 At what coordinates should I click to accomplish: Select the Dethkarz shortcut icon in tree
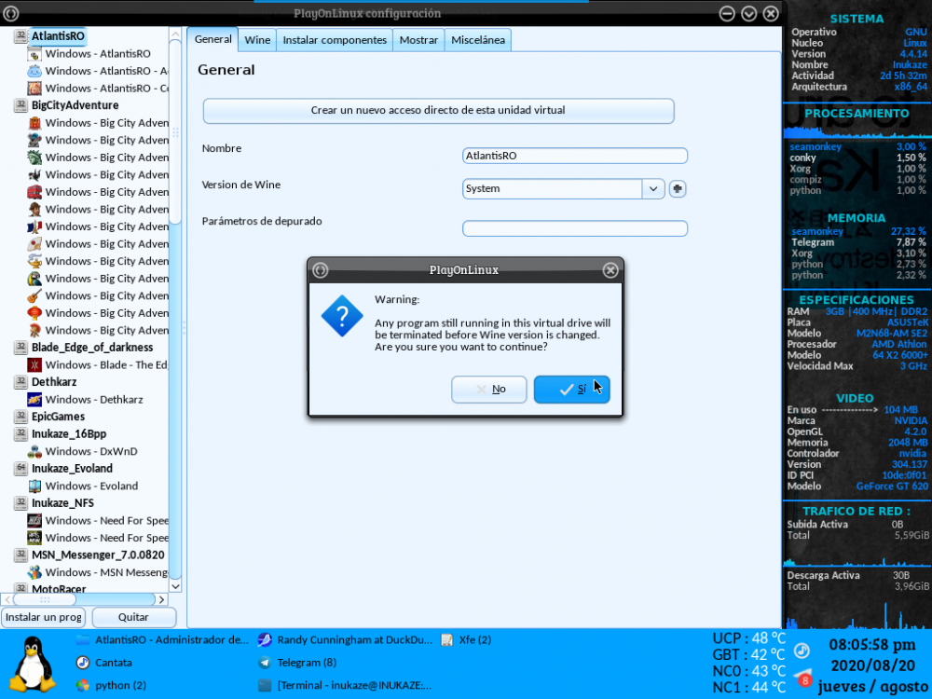tap(34, 400)
